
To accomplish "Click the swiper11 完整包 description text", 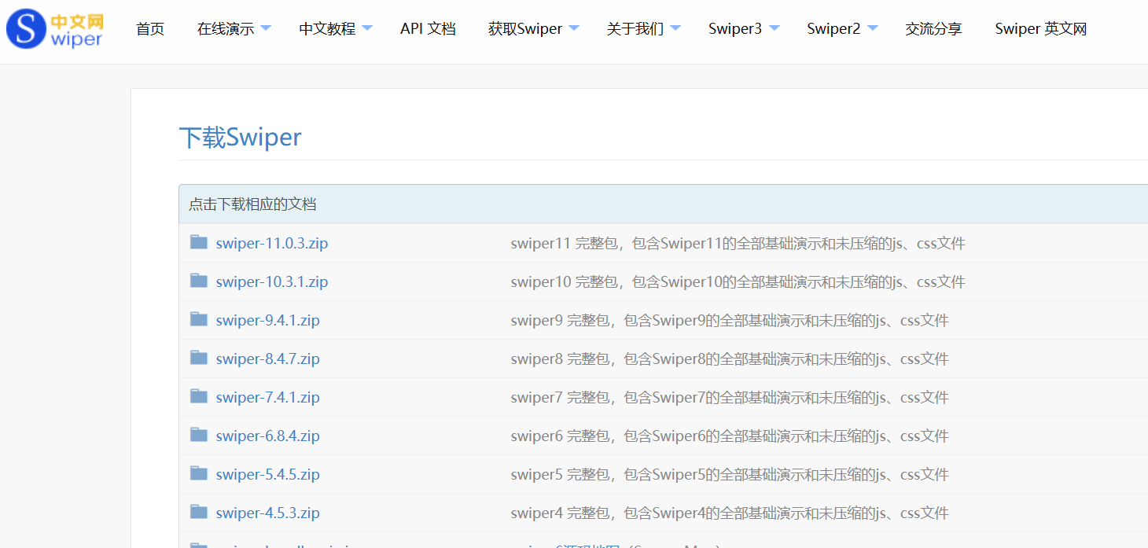I will (738, 243).
